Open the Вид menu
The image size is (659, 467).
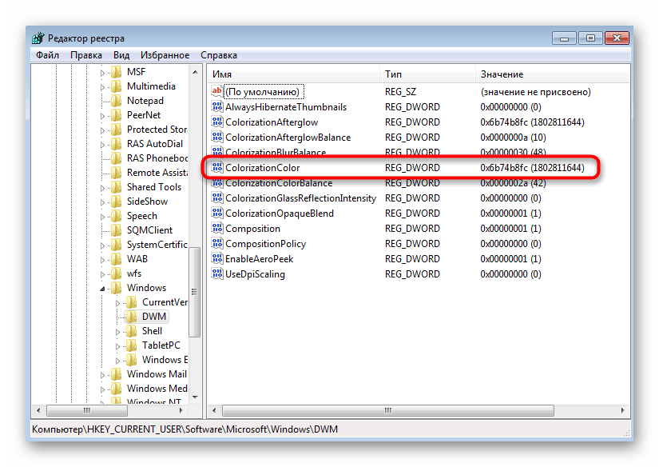tap(121, 55)
